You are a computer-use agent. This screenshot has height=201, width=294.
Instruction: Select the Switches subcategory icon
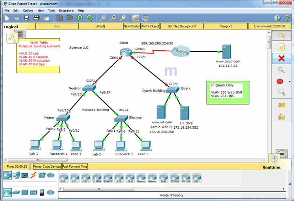coord(16,193)
